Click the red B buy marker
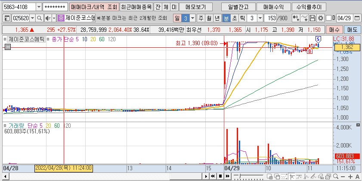 (x=309, y=51)
